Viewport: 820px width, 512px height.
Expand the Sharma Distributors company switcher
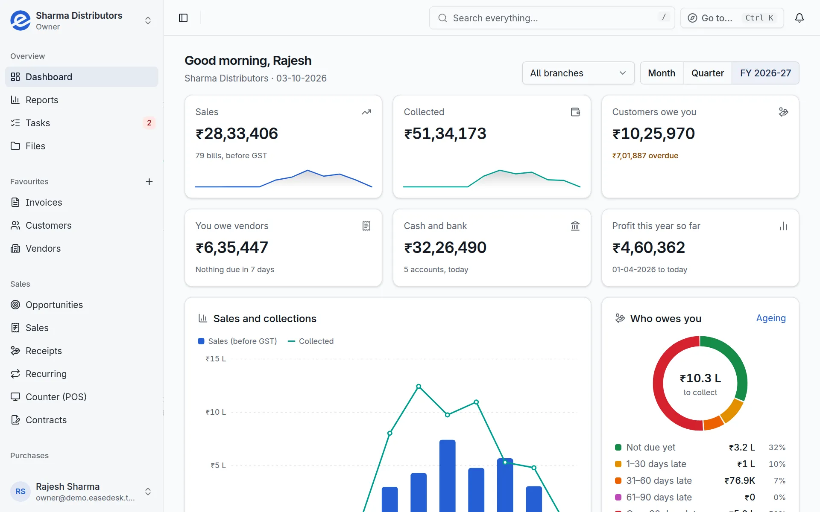click(x=148, y=20)
